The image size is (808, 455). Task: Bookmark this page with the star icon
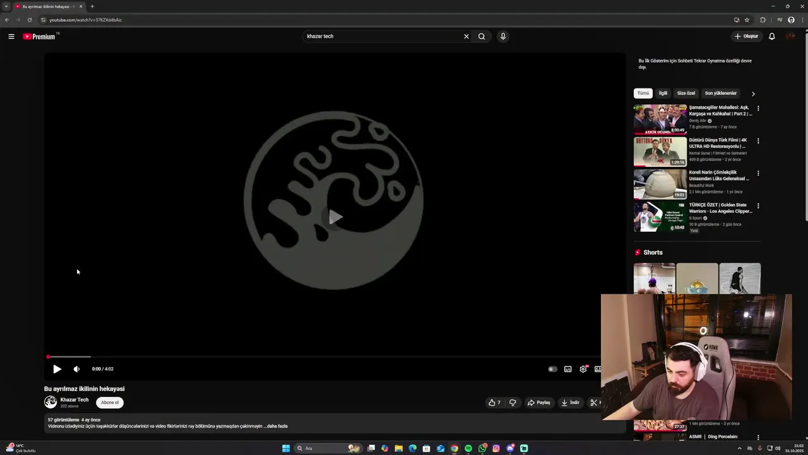pos(747,20)
